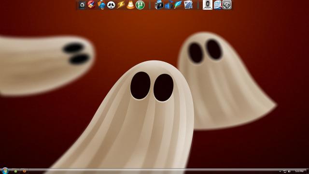Open the network tray icon
This screenshot has width=309, height=174.
tap(284, 172)
